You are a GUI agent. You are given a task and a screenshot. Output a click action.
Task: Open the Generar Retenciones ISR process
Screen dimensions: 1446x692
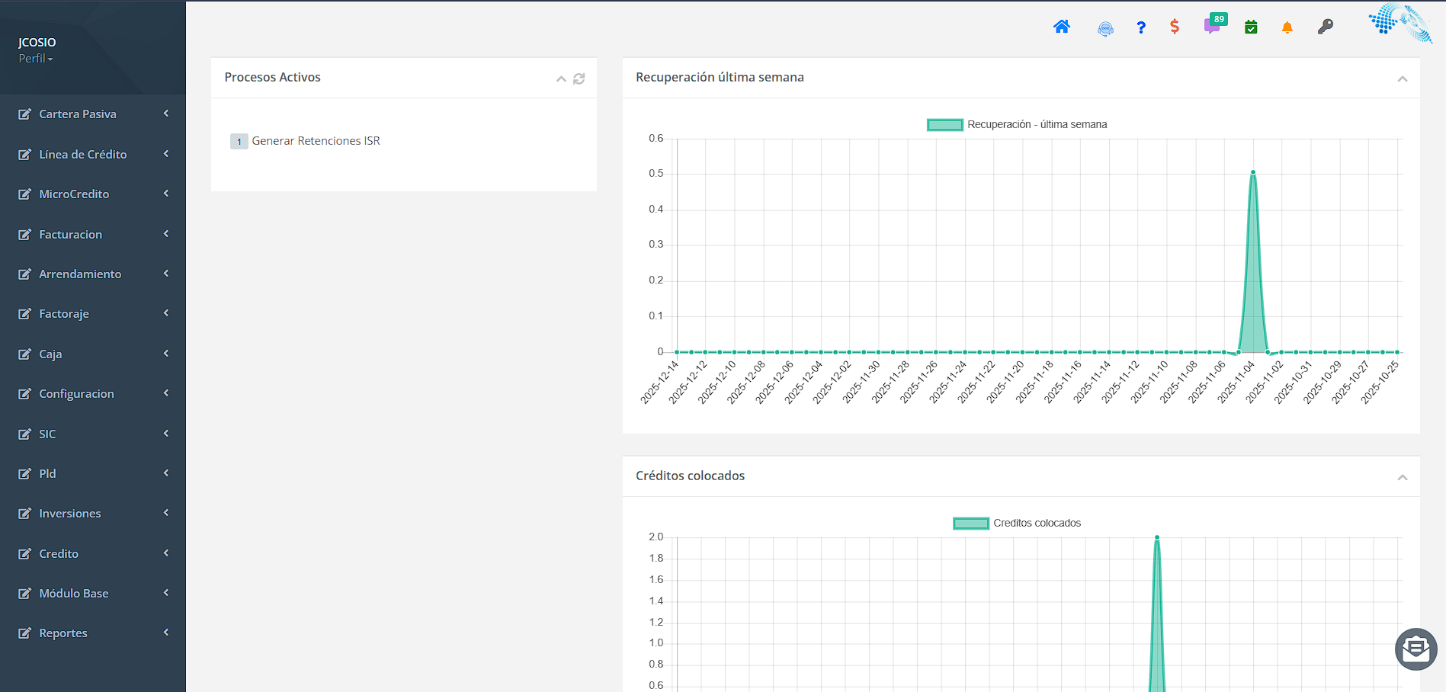[x=316, y=140]
